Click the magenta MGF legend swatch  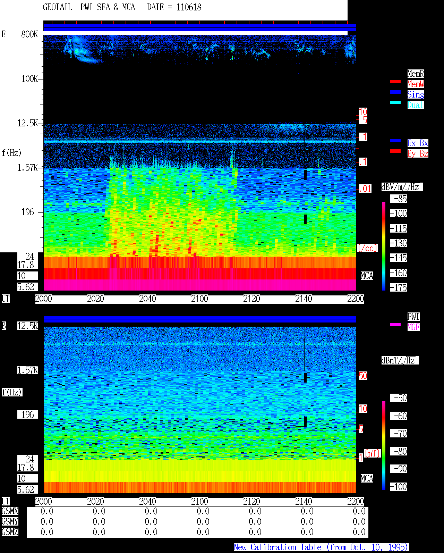click(x=395, y=325)
